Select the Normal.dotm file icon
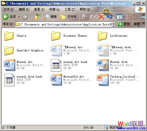 click(103, 65)
